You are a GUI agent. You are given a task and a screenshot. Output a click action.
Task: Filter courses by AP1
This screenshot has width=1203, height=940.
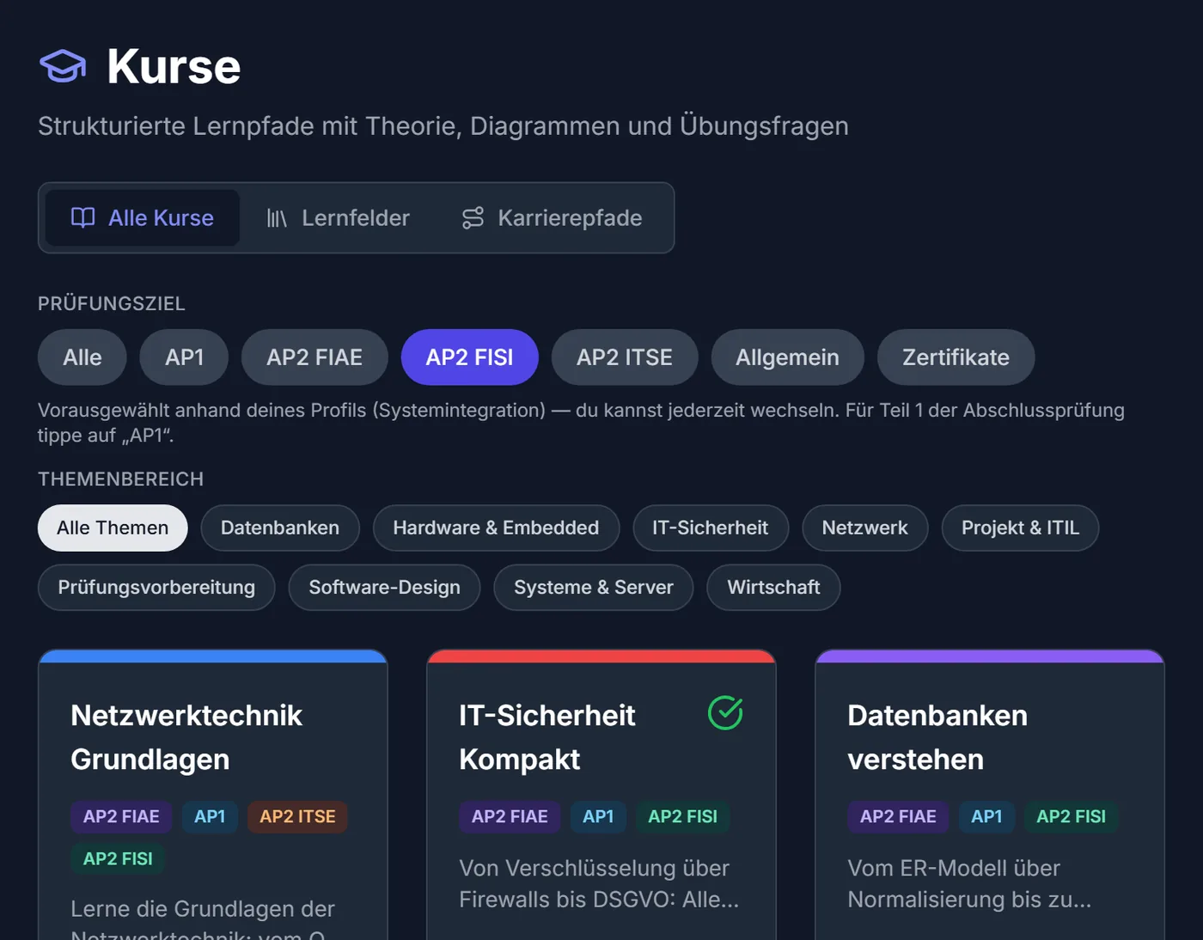(x=185, y=357)
